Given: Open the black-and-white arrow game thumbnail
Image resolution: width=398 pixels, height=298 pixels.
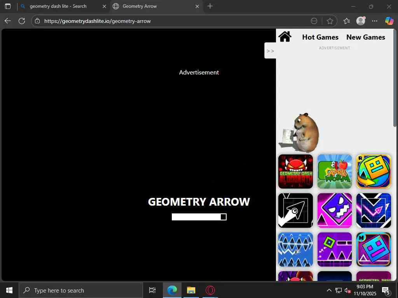Looking at the screenshot, I should [x=295, y=211].
